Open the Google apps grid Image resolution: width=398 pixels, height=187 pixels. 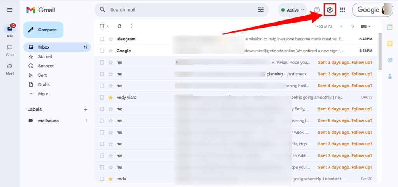(x=342, y=10)
